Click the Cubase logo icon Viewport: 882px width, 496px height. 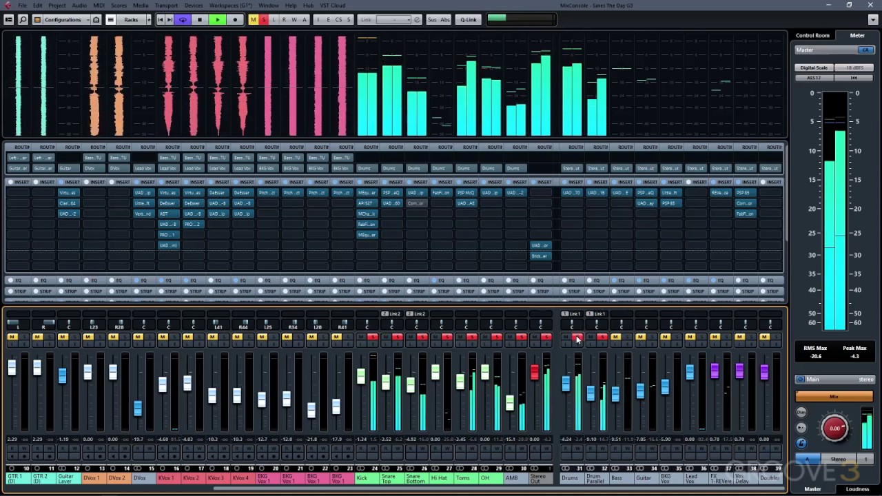pos(7,5)
